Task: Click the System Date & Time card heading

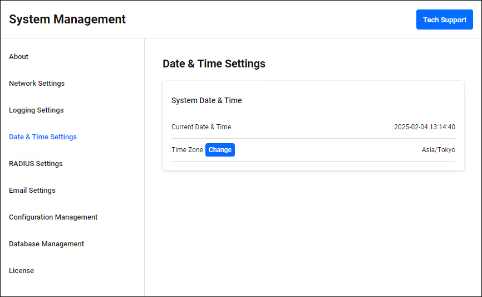Action: pyautogui.click(x=206, y=101)
